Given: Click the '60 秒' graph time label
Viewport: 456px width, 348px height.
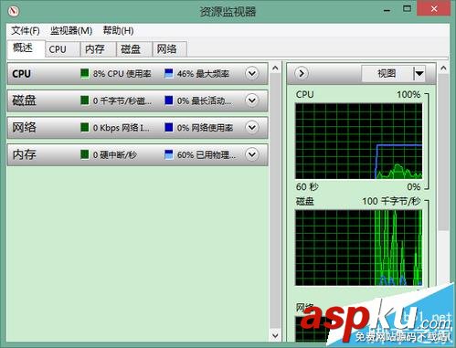Looking at the screenshot, I should click(307, 186).
